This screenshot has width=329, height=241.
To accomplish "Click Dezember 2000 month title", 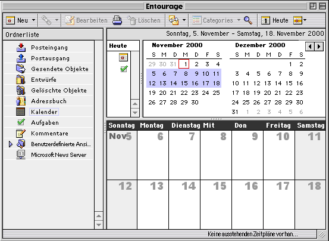I will (x=260, y=45).
